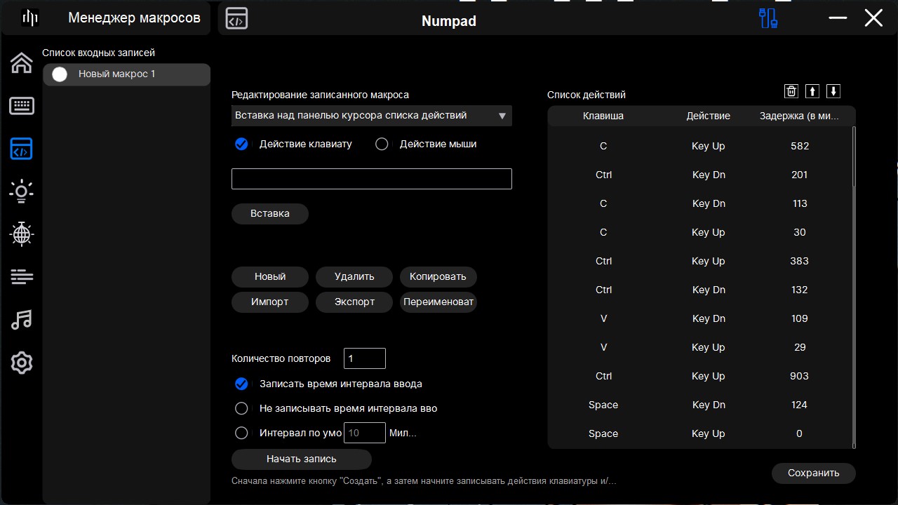Click the Новый button
The height and width of the screenshot is (505, 898).
click(x=270, y=277)
